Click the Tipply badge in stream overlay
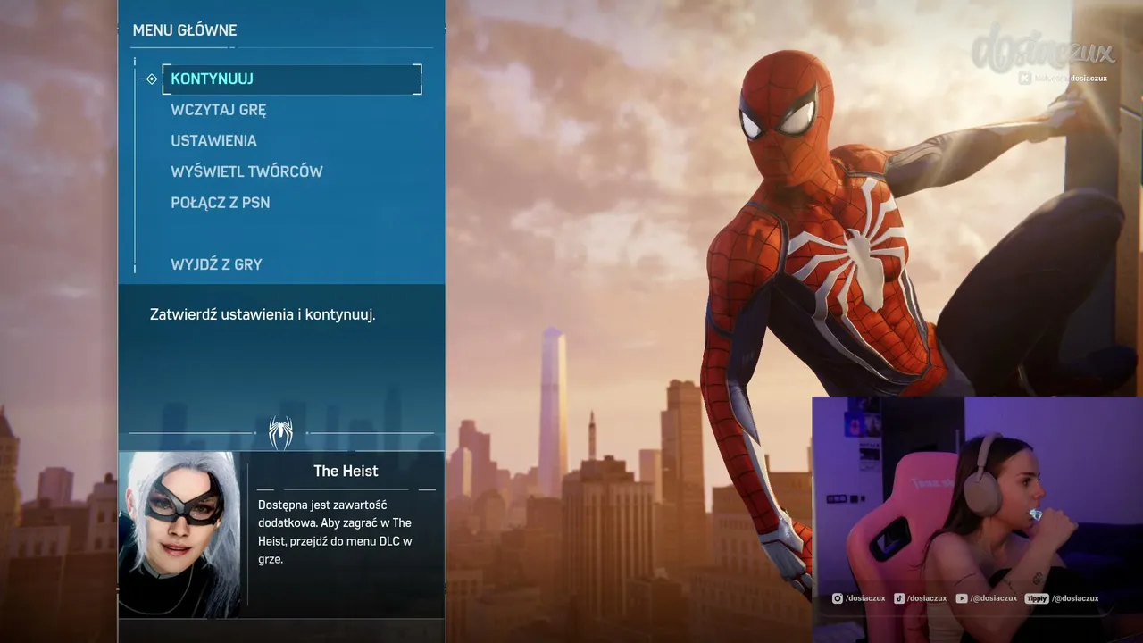The image size is (1143, 643). point(1036,598)
